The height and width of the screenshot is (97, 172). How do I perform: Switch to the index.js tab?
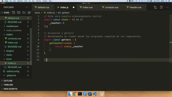point(66,7)
